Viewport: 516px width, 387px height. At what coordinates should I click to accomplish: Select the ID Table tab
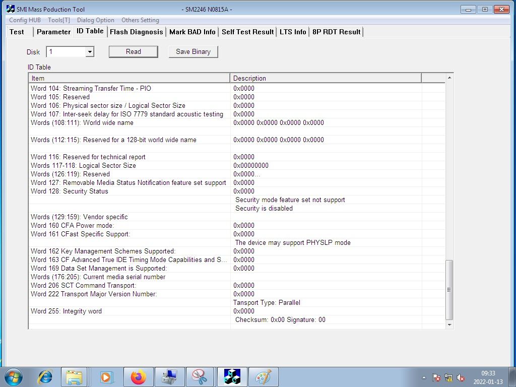(90, 31)
